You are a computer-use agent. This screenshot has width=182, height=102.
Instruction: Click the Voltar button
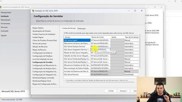point(111,91)
